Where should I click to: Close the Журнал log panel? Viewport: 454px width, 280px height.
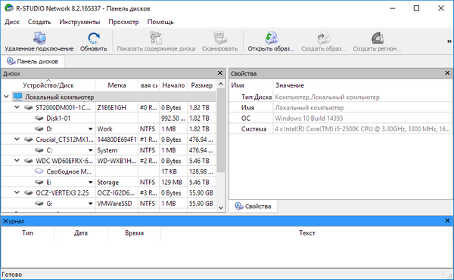447,221
